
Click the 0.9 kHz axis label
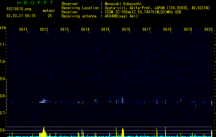click(3, 79)
